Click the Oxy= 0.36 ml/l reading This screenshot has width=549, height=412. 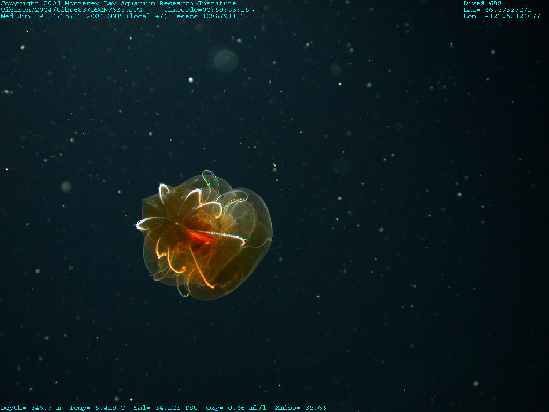[x=236, y=408]
